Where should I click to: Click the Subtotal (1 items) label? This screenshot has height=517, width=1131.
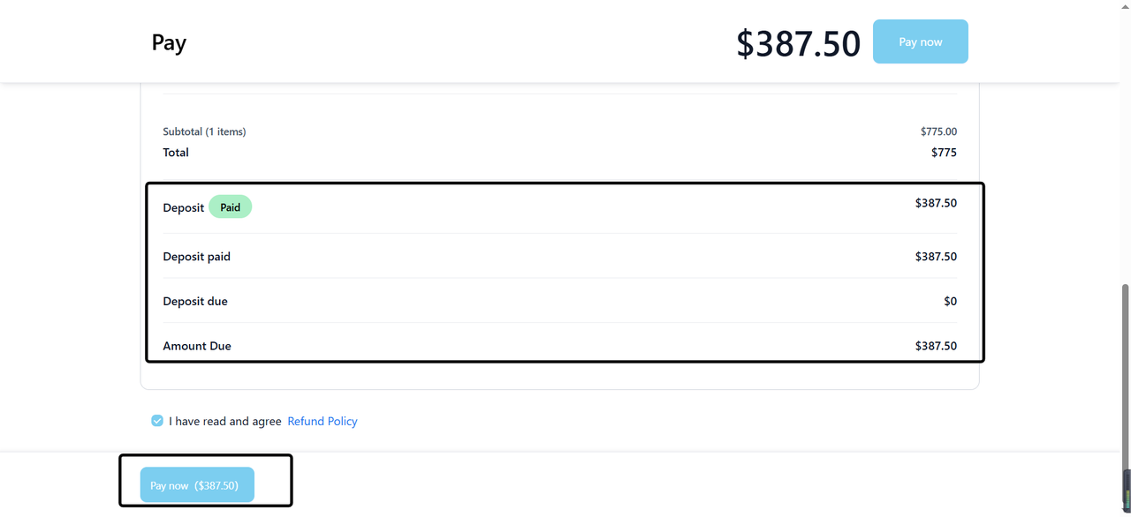204,131
